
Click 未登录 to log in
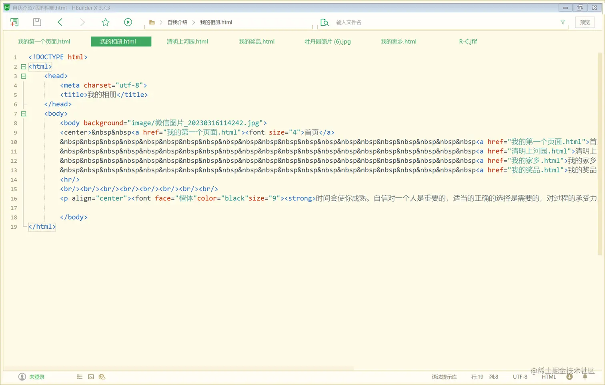[x=37, y=377]
